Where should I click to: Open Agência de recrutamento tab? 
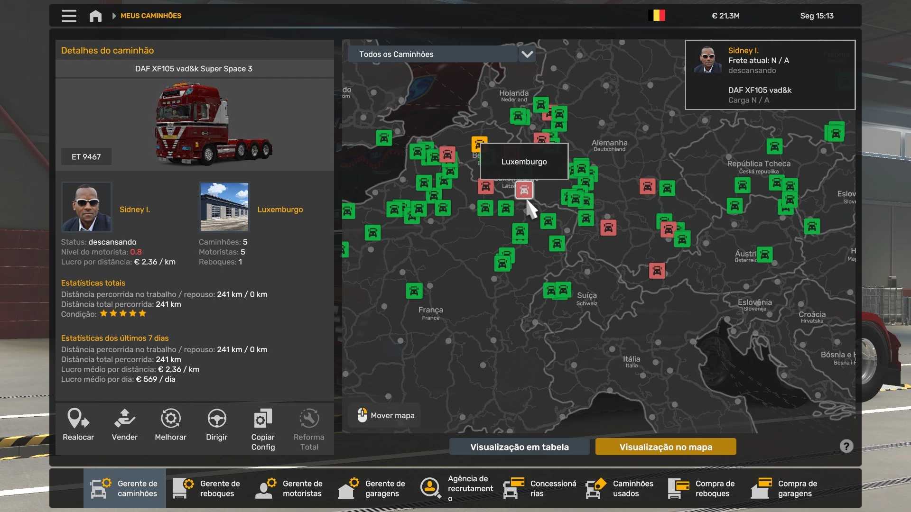point(455,488)
